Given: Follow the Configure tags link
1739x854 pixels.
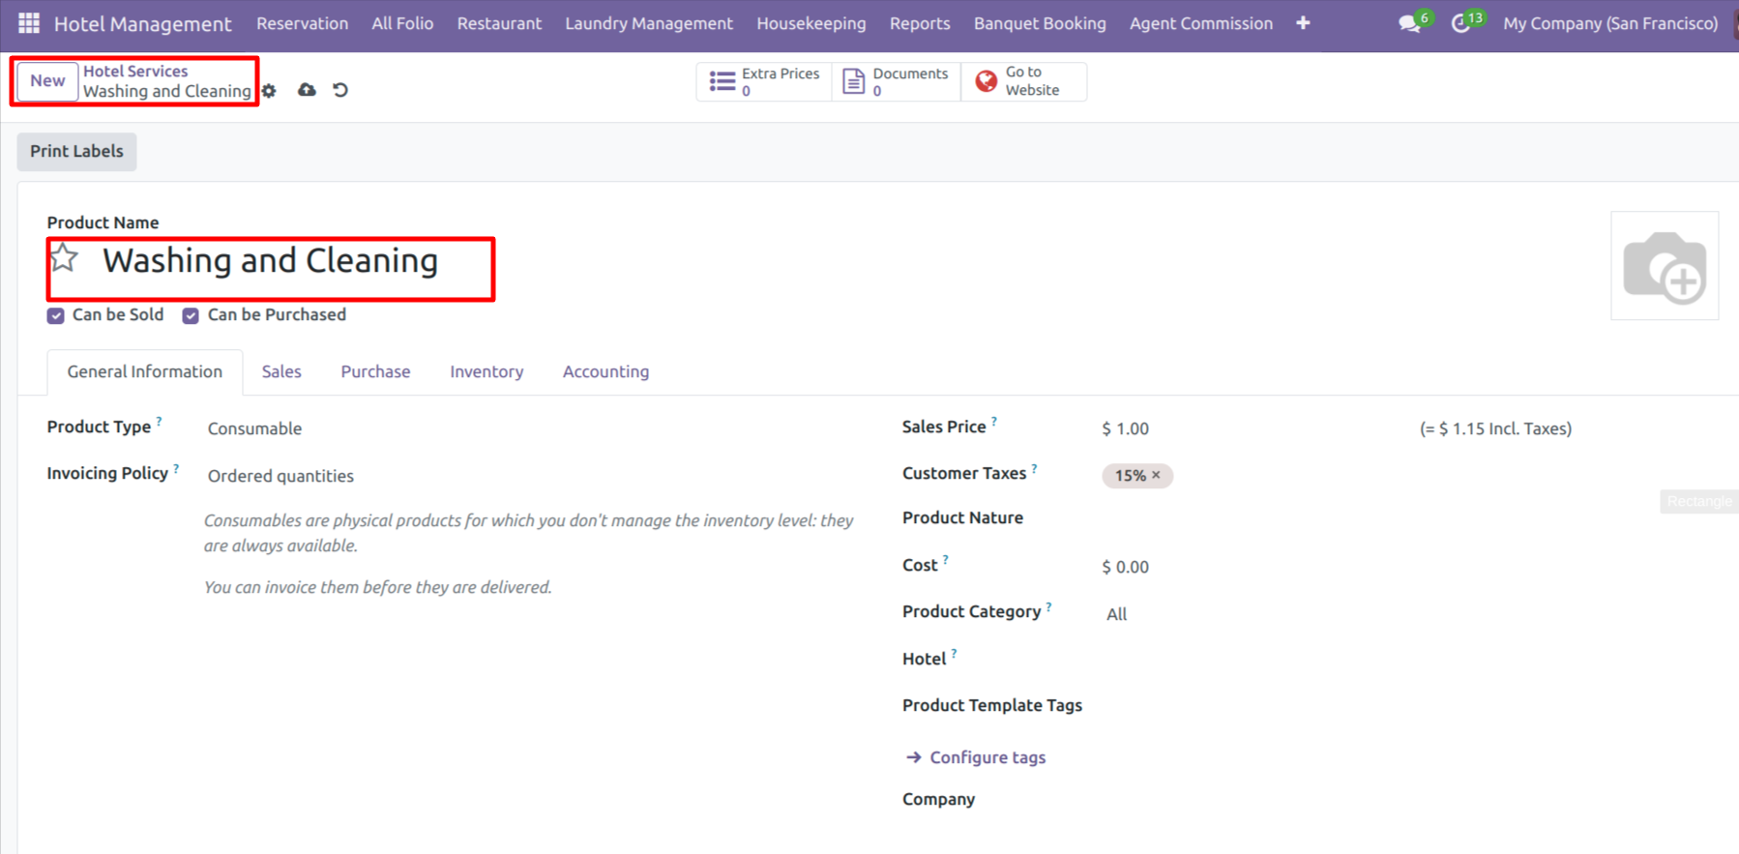Looking at the screenshot, I should pyautogui.click(x=987, y=757).
